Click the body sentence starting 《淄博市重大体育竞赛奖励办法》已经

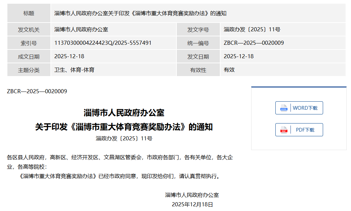[120, 176]
